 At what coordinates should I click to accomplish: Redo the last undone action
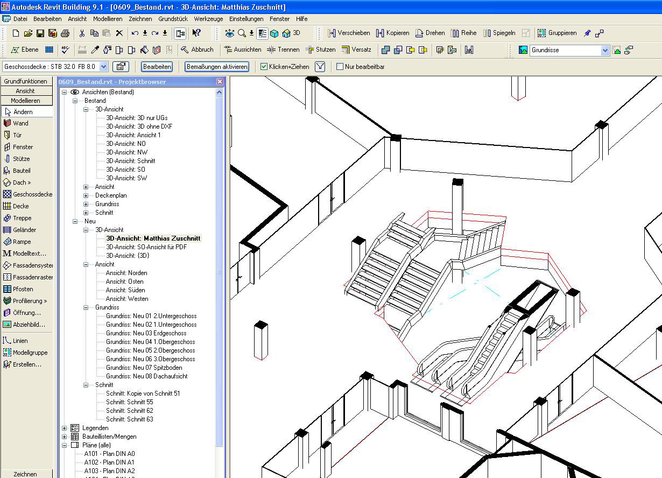(x=155, y=33)
